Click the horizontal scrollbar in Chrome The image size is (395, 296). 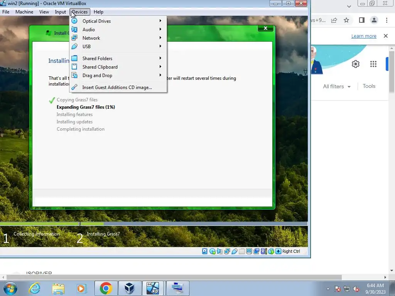174,277
